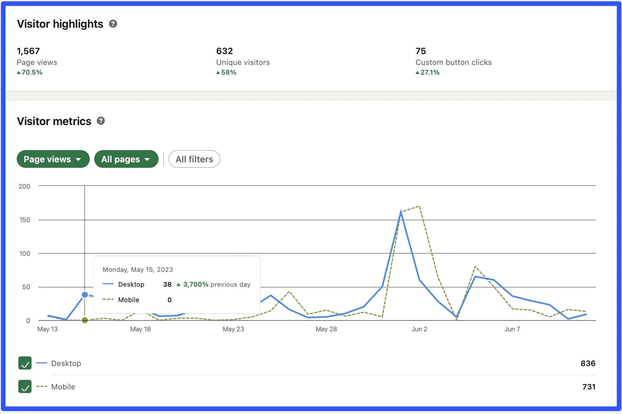622x414 pixels.
Task: Expand the Page views dropdown chevron
Action: 79,159
